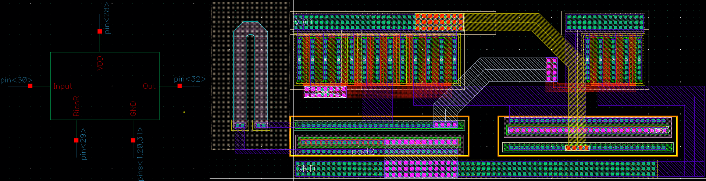706x181 pixels.
Task: Select the VDD rail label in layout
Action: (x=303, y=22)
